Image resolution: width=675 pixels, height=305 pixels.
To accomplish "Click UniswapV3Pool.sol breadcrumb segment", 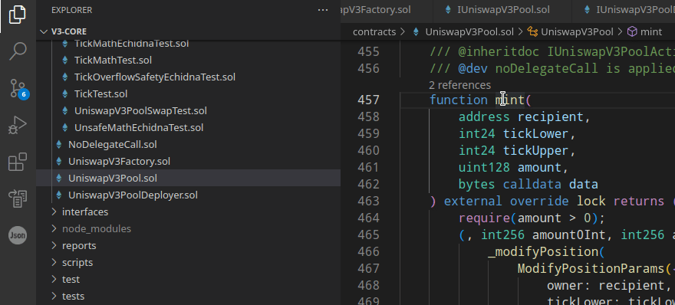I will click(469, 31).
